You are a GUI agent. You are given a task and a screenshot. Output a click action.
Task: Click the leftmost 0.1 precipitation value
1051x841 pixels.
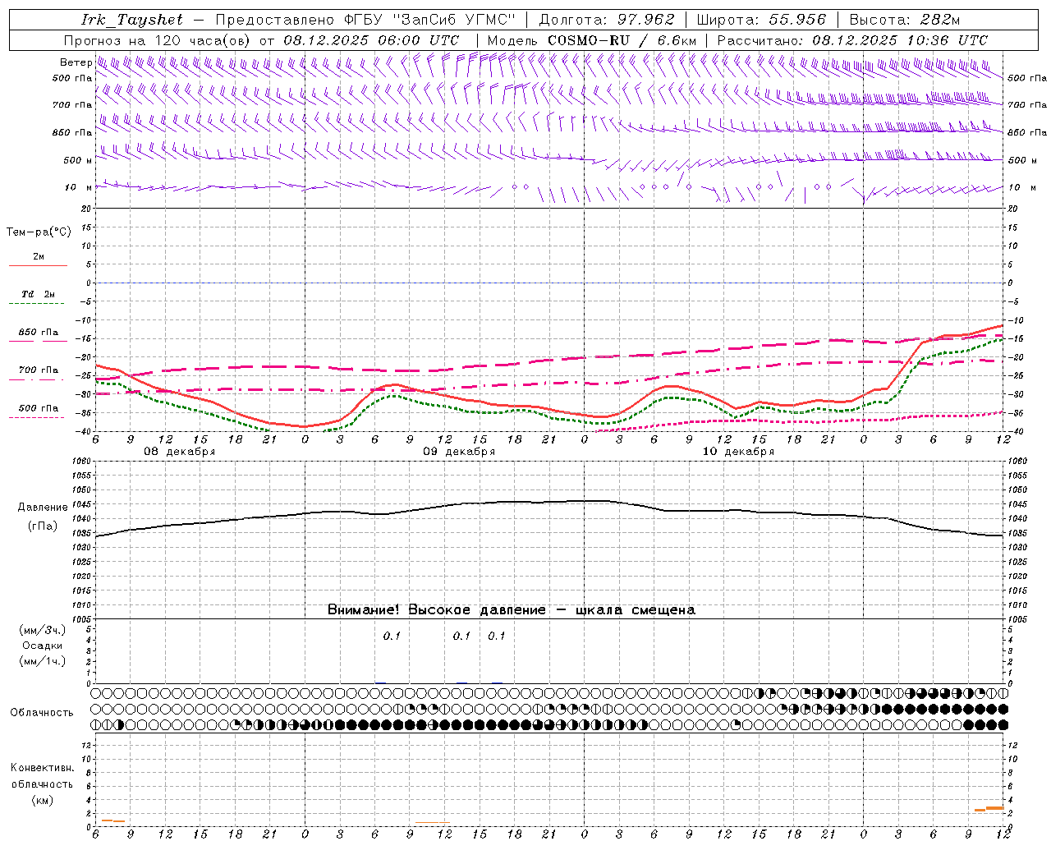click(392, 636)
